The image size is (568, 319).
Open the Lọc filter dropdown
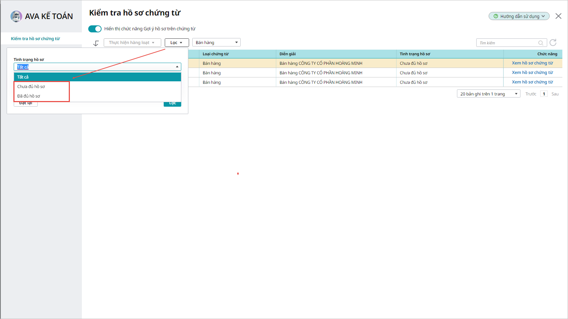(177, 43)
